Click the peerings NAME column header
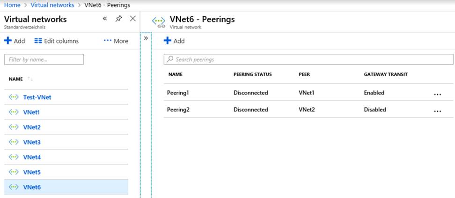The width and height of the screenshot is (455, 198). click(175, 74)
